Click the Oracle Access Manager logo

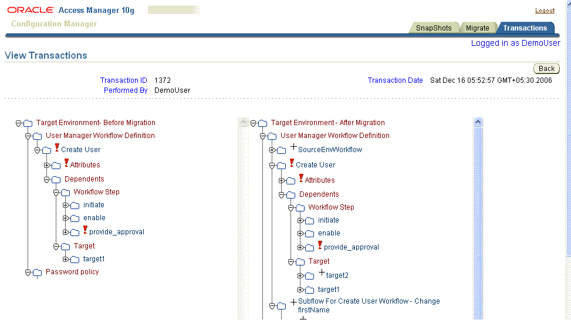coord(70,10)
